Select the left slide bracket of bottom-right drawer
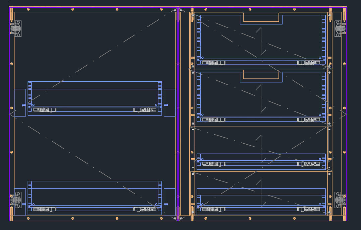The width and height of the screenshot is (361, 230). (214, 209)
